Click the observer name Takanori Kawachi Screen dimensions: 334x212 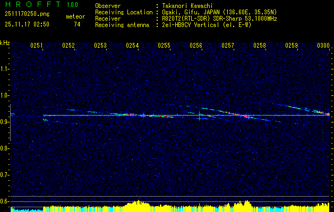[187, 6]
